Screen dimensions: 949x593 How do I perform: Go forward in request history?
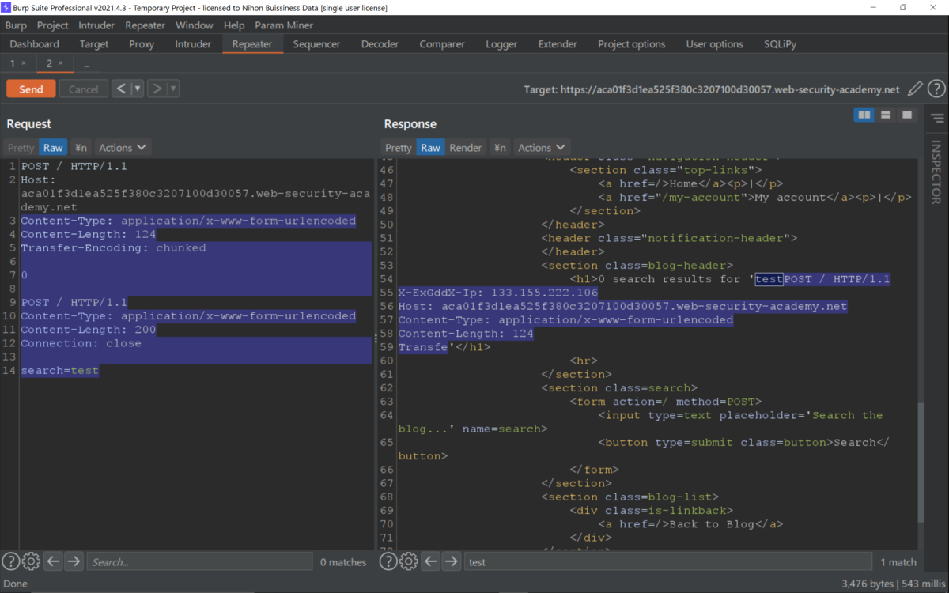click(157, 89)
